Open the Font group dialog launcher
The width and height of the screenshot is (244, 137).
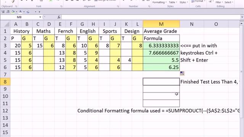pyautogui.click(x=61, y=6)
